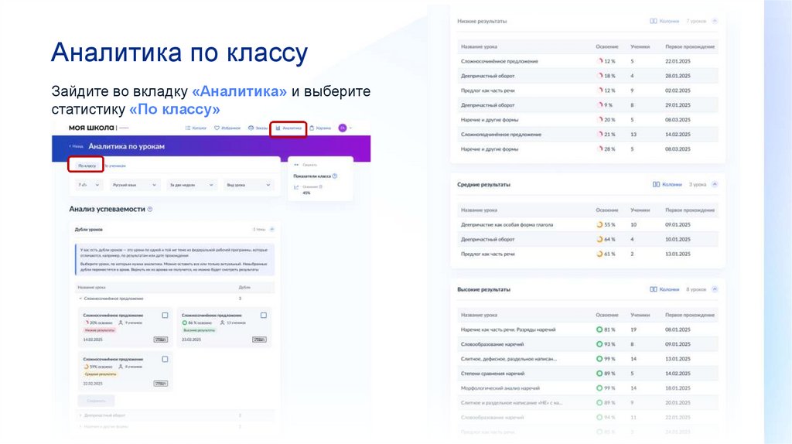
Task: Click the purple user avatar
Action: click(343, 128)
